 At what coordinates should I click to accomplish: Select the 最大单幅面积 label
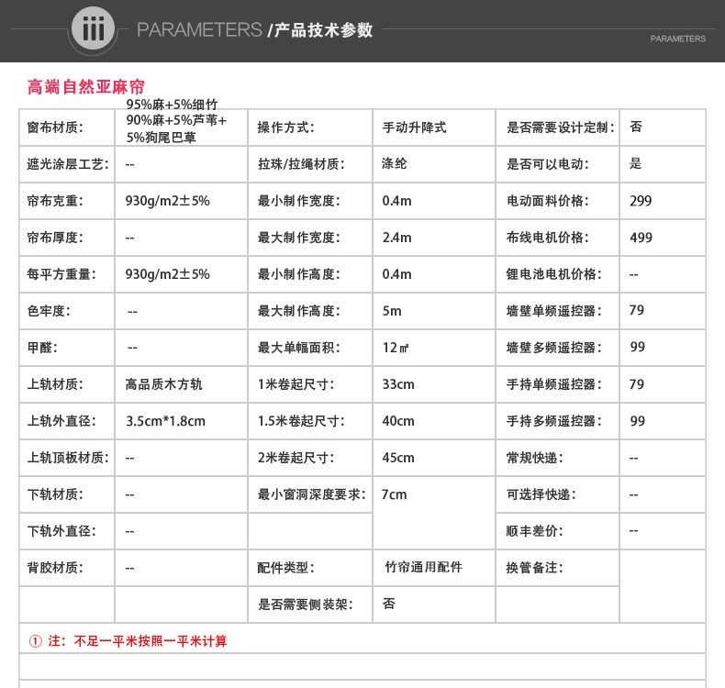coord(298,348)
